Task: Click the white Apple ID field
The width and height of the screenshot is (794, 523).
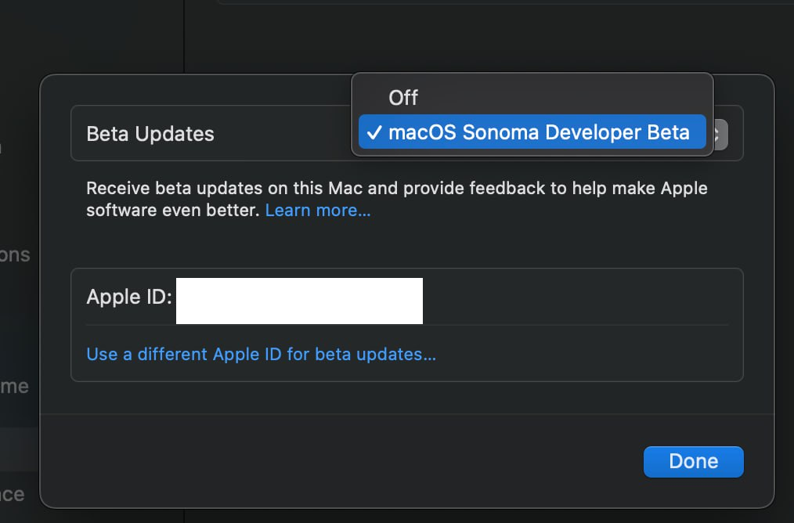Action: point(299,301)
